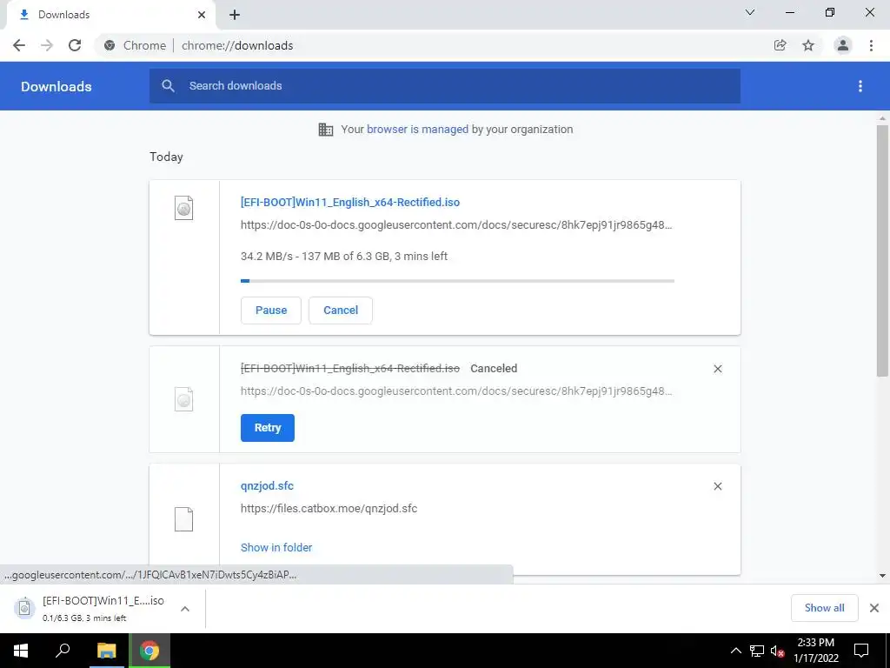The height and width of the screenshot is (668, 890).
Task: Open the qnzjod.sfc file link
Action: point(267,485)
